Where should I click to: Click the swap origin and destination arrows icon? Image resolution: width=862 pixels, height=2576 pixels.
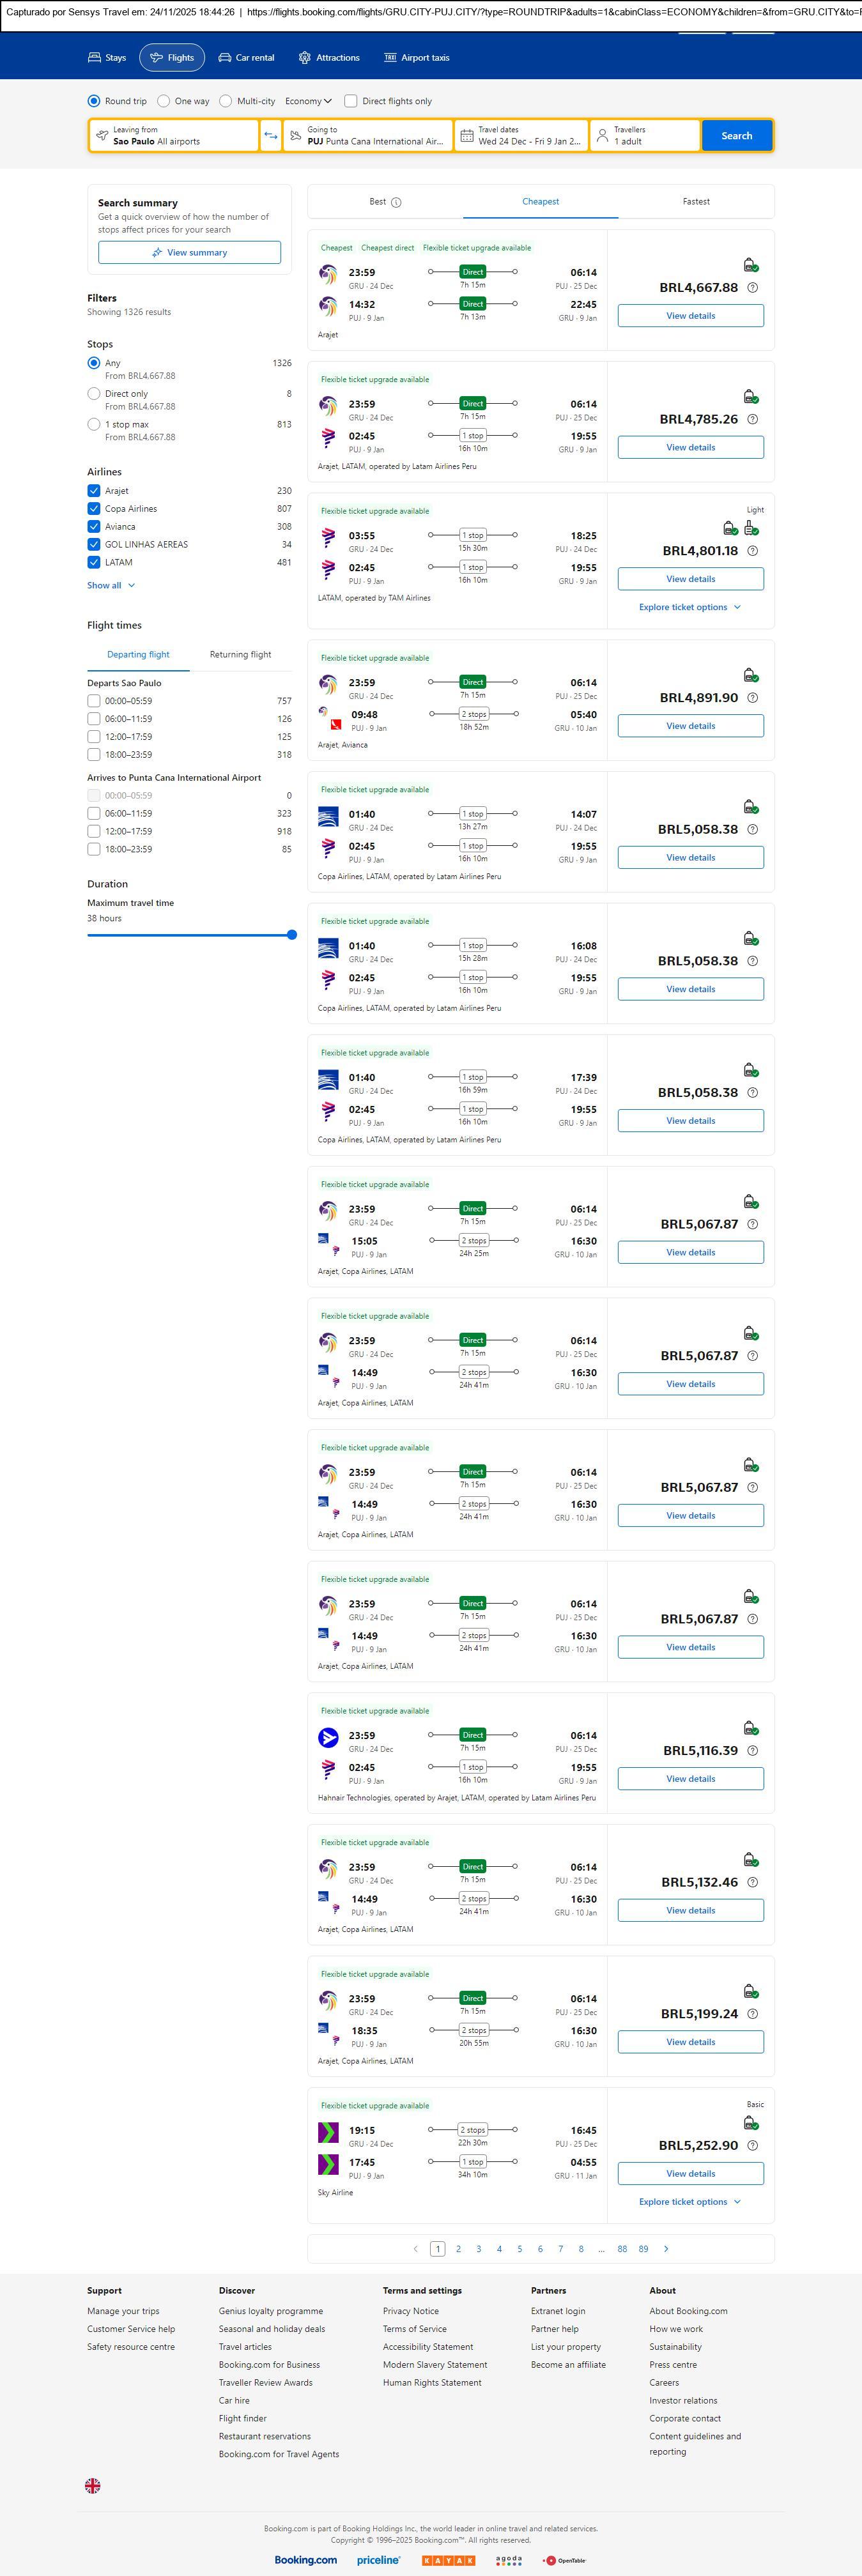(270, 136)
